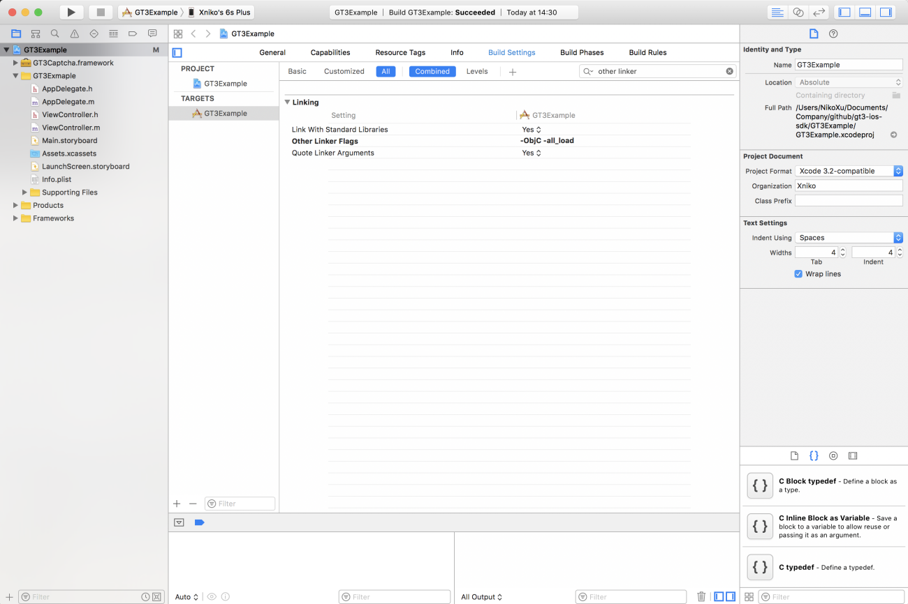908x604 pixels.
Task: Switch to the Assistant editor icon
Action: [x=798, y=13]
